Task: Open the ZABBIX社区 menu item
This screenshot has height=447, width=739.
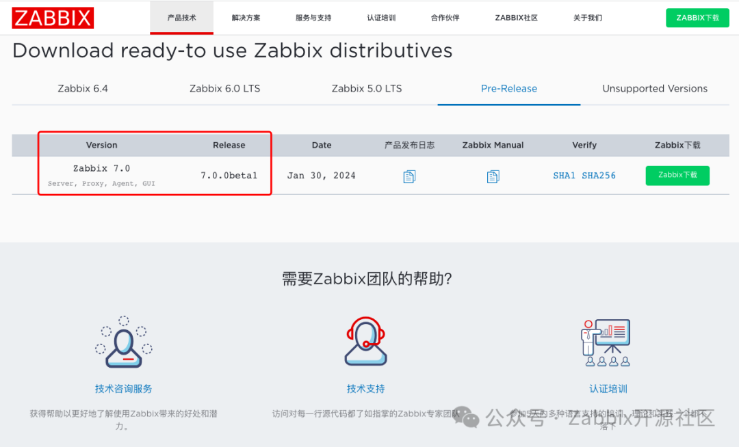Action: click(x=515, y=18)
